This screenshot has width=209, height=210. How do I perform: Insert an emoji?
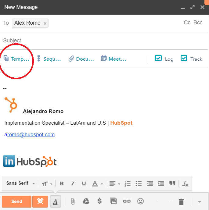coord(140,201)
